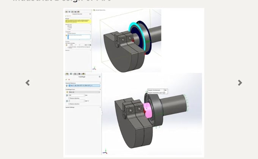Click angular acceleration icon beside rpm^2 field
The width and height of the screenshot is (258, 159).
point(67,101)
